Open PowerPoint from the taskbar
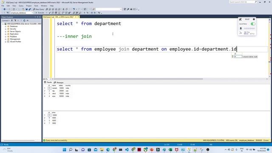The image size is (272, 153). (x=152, y=150)
